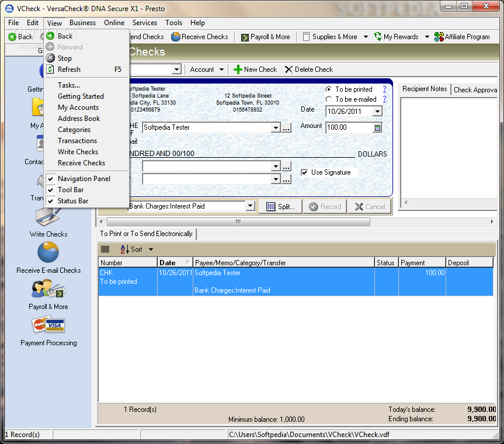
Task: Click the green Back icon in View menu
Action: tap(50, 36)
